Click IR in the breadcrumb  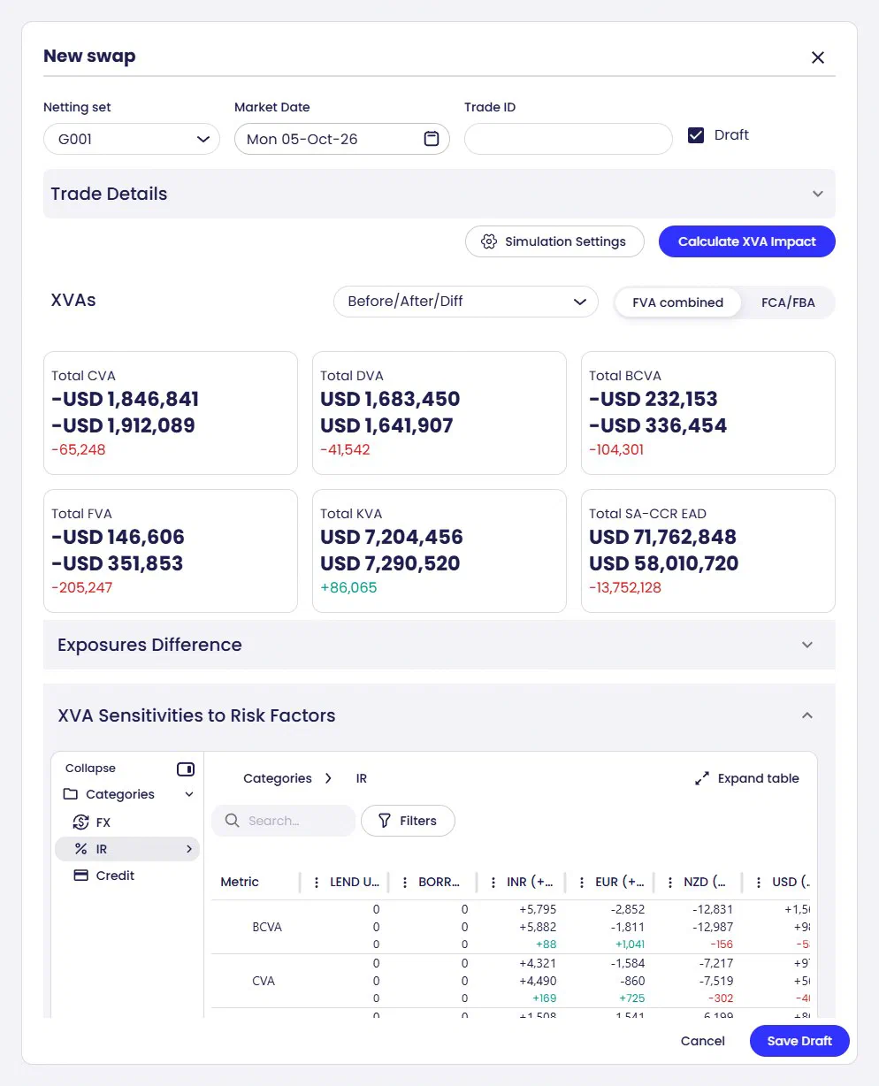362,778
